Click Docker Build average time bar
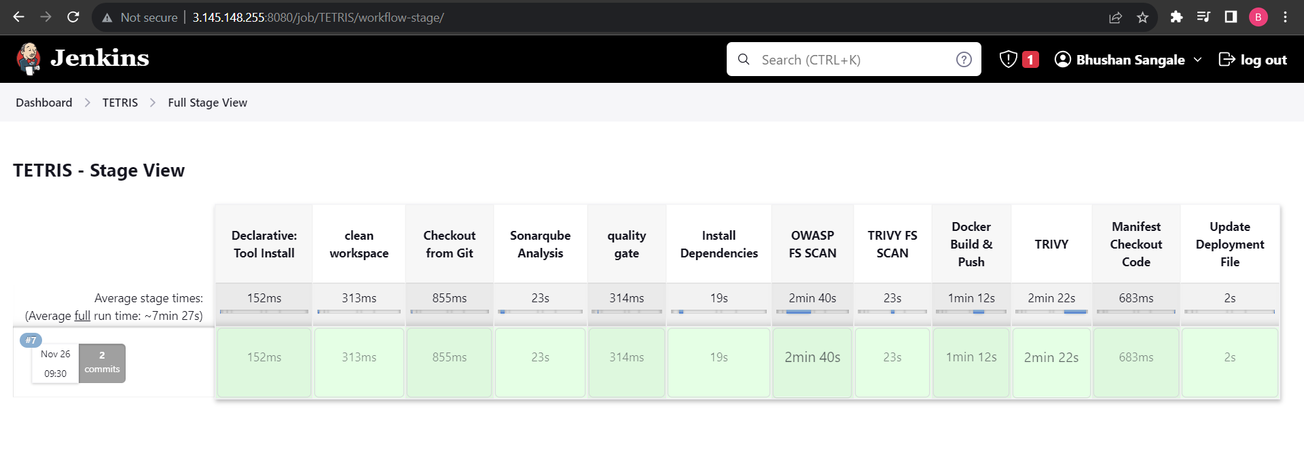This screenshot has height=470, width=1304. [x=971, y=312]
